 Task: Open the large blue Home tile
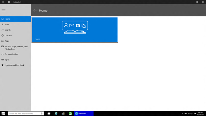coord(75,30)
